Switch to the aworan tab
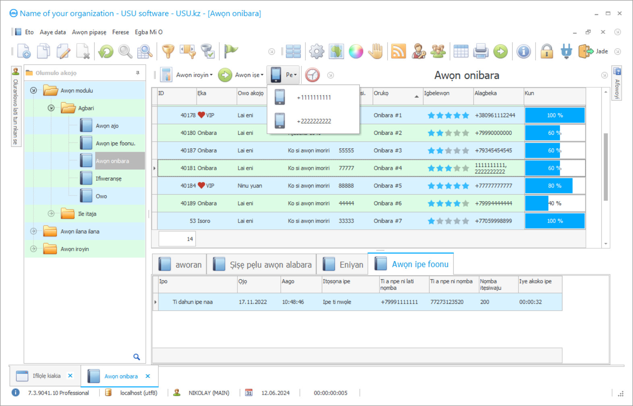The width and height of the screenshot is (633, 406). tap(180, 264)
